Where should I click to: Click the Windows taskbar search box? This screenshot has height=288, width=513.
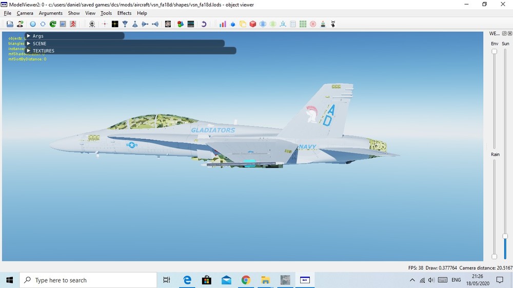coord(88,280)
